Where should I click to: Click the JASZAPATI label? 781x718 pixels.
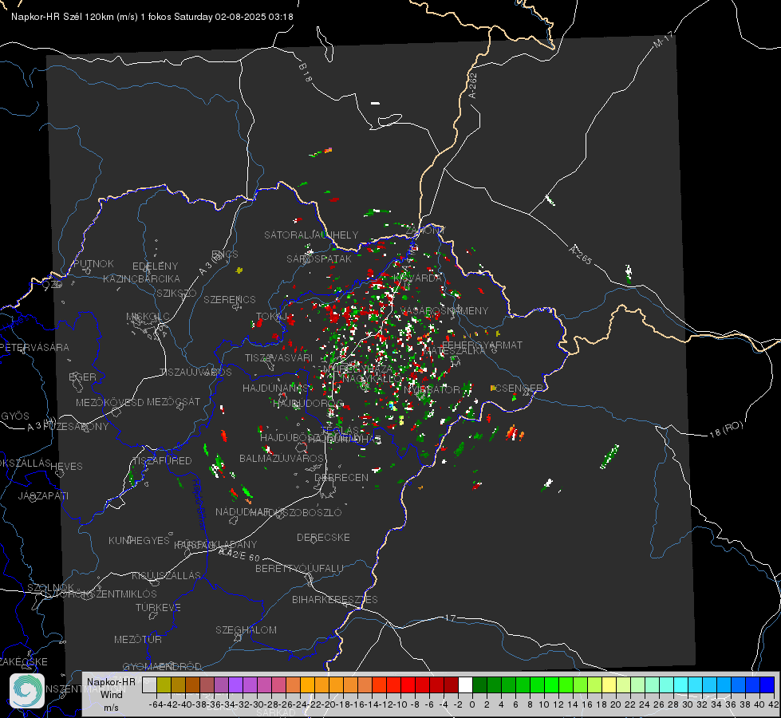(x=43, y=495)
